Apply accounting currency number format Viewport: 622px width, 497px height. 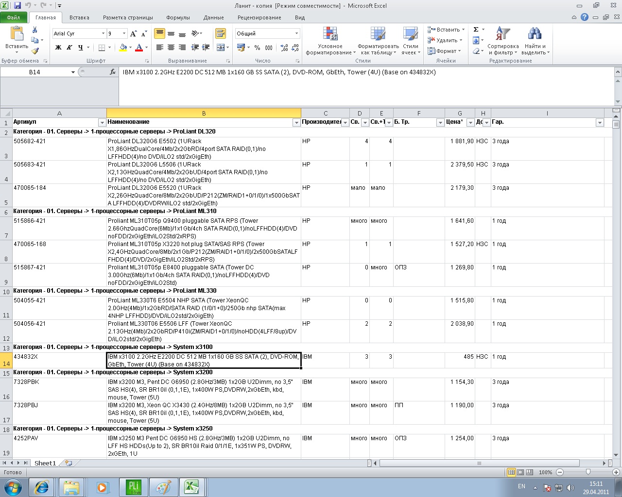241,48
